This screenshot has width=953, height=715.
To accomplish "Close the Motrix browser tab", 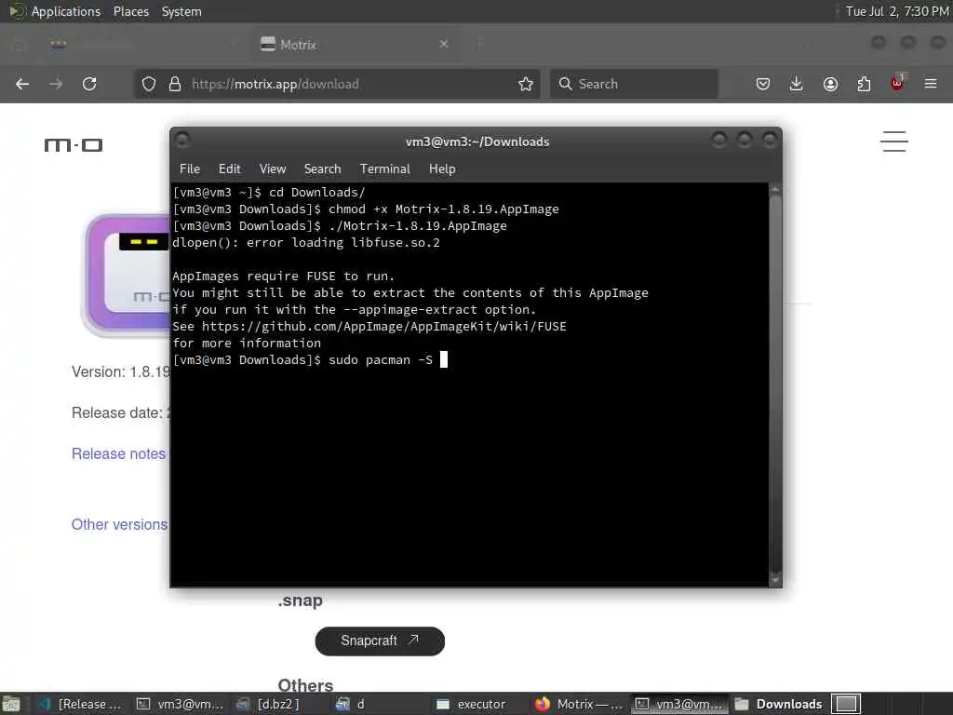I will click(x=444, y=44).
